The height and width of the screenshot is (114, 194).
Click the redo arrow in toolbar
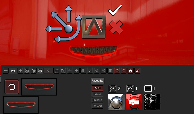tap(124, 71)
